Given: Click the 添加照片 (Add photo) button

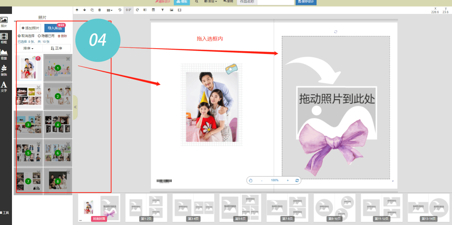Looking at the screenshot, I should pos(30,28).
